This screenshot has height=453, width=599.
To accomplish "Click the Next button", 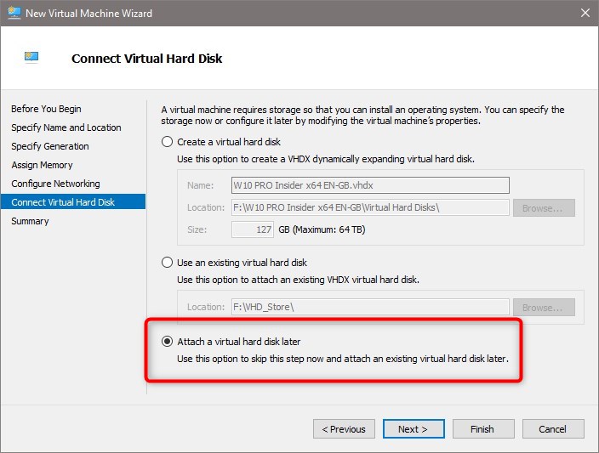I will [x=414, y=429].
